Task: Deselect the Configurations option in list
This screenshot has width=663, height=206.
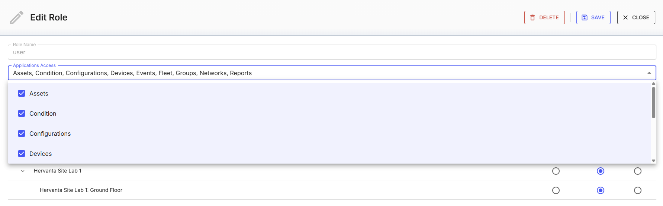Action: [22, 133]
